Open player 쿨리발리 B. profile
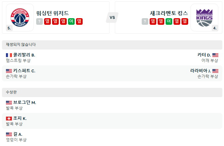 coord(24,55)
